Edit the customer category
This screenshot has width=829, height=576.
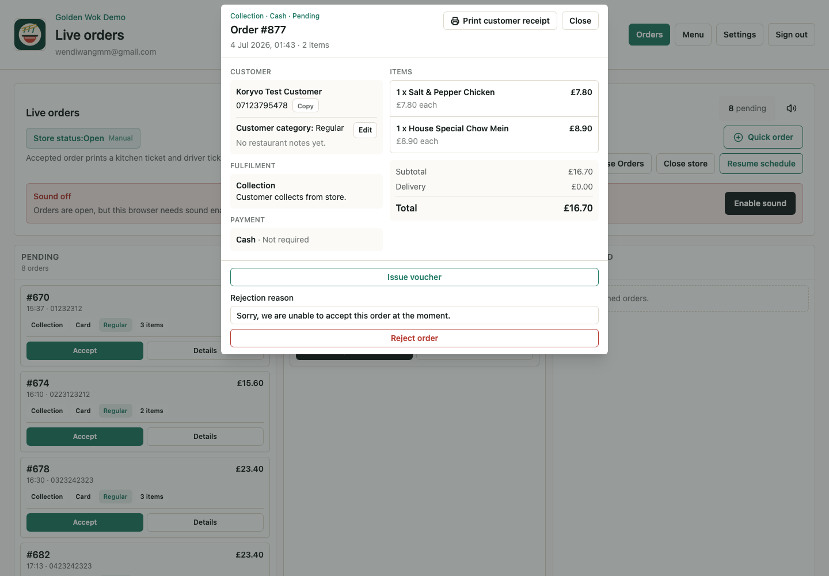(365, 130)
